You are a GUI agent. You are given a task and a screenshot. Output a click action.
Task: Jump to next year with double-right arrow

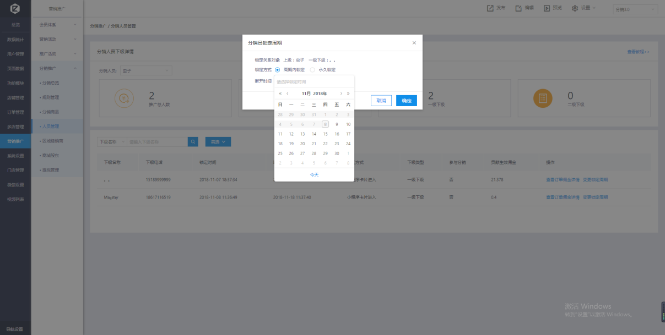click(348, 94)
